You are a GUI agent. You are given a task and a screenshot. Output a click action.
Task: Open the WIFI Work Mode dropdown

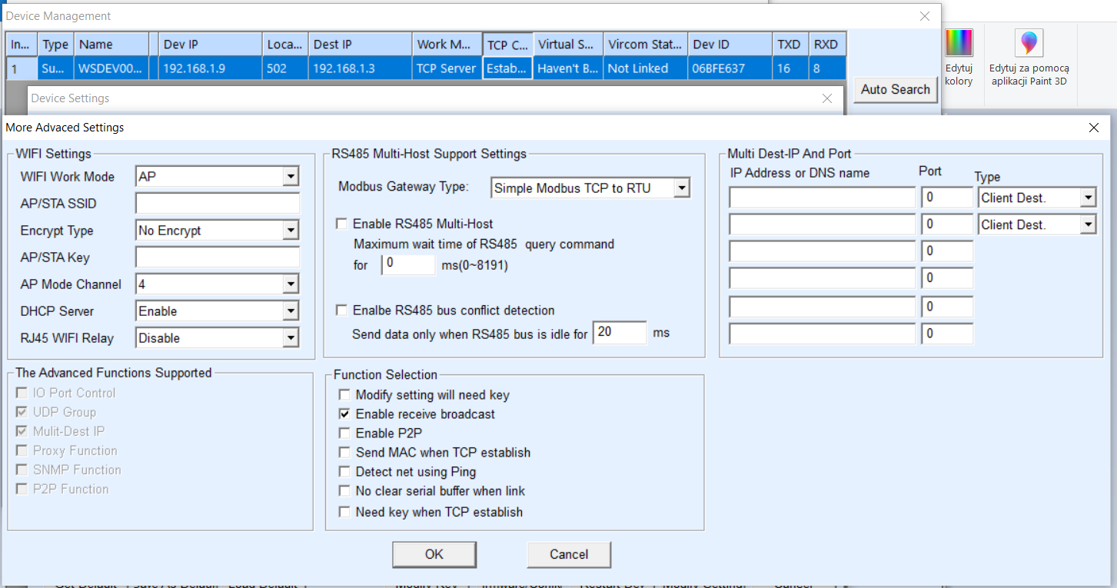pos(291,176)
